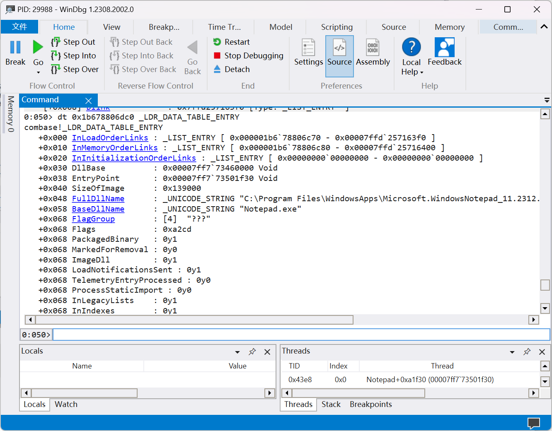Collapse the ribbon with the chevron
This screenshot has height=431, width=552.
tap(544, 26)
